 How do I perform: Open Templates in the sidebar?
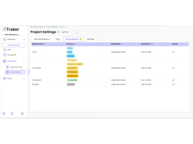[x=11, y=55]
